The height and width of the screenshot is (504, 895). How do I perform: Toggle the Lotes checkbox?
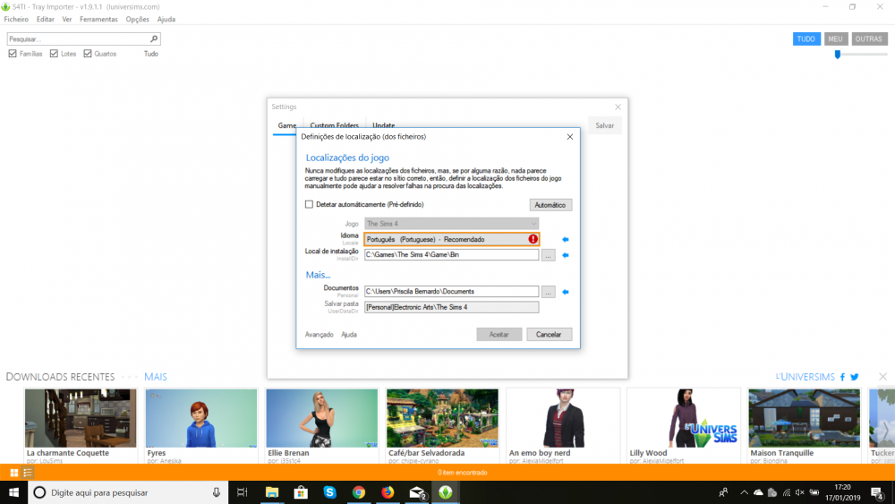55,54
